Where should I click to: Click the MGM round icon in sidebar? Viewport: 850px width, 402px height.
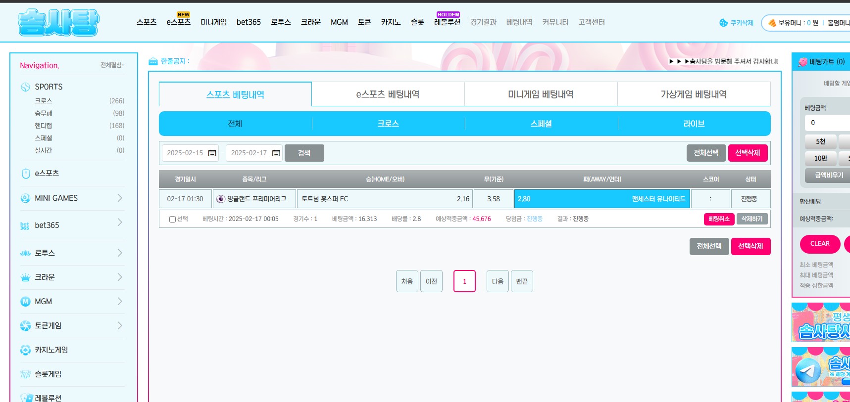click(26, 302)
